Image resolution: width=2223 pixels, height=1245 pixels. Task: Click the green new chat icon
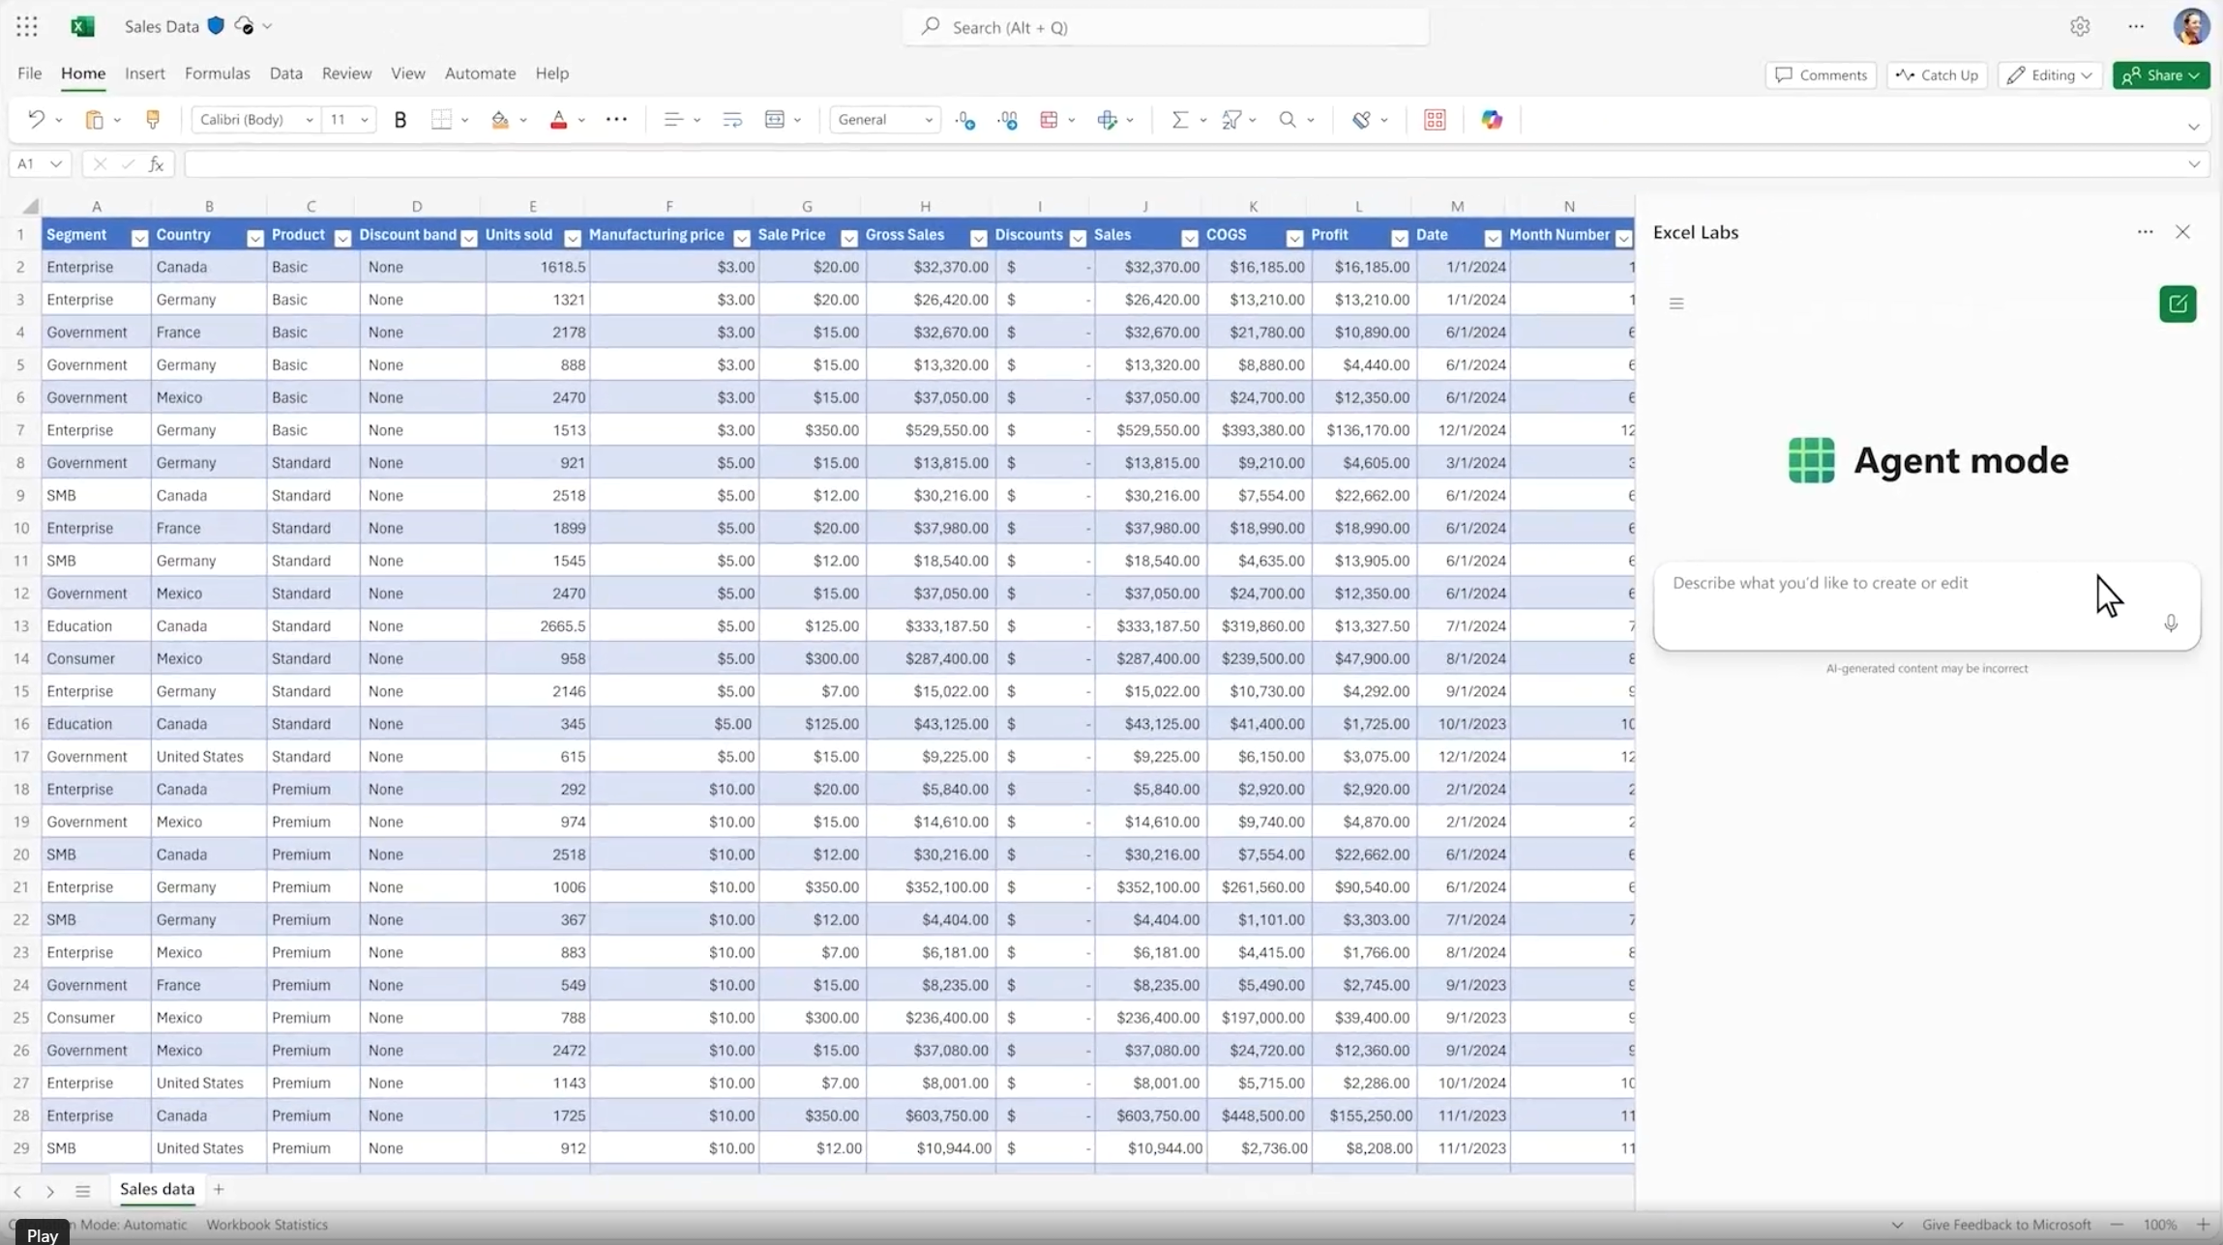click(x=2178, y=304)
